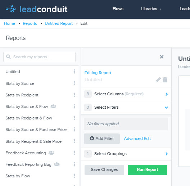Select Stats by Source & Purchase Price report

[x=36, y=130]
